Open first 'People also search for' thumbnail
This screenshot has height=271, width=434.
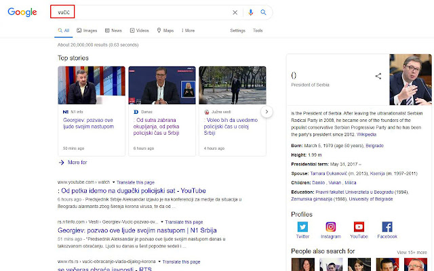(x=303, y=264)
